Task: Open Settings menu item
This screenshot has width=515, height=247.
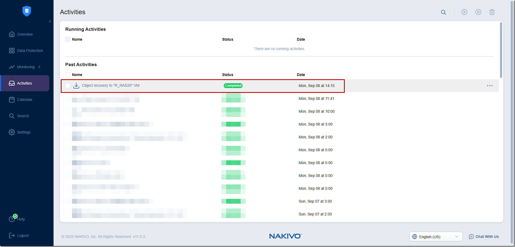Action: click(24, 132)
